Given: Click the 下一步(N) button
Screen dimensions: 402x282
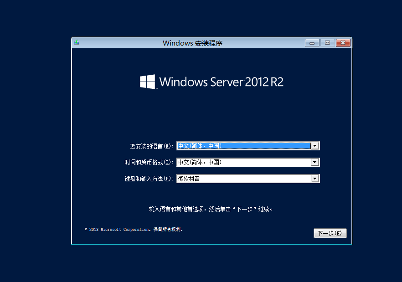Looking at the screenshot, I should pyautogui.click(x=330, y=233).
